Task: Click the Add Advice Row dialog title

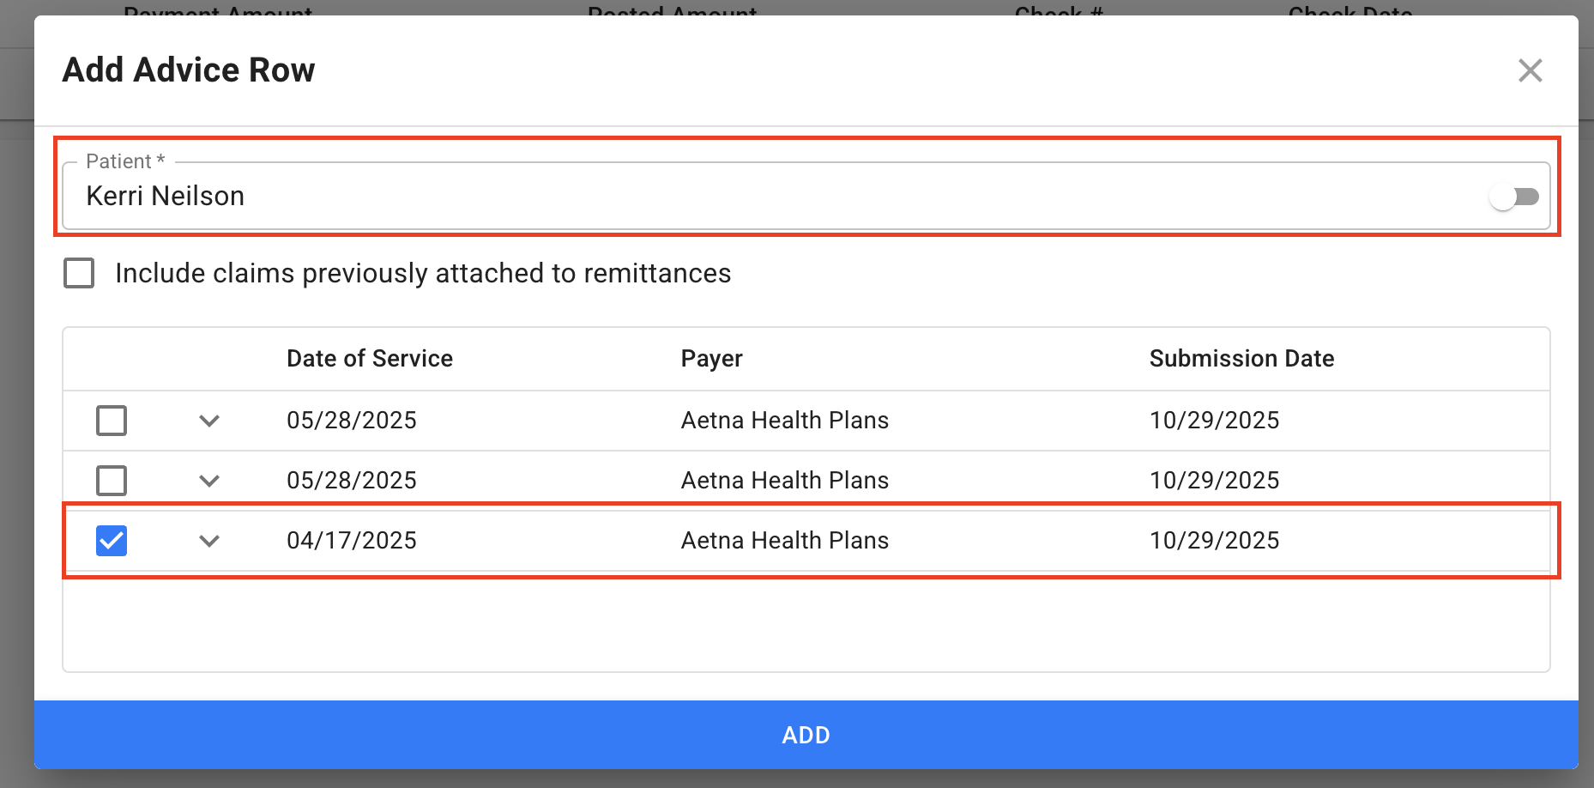Action: (189, 70)
